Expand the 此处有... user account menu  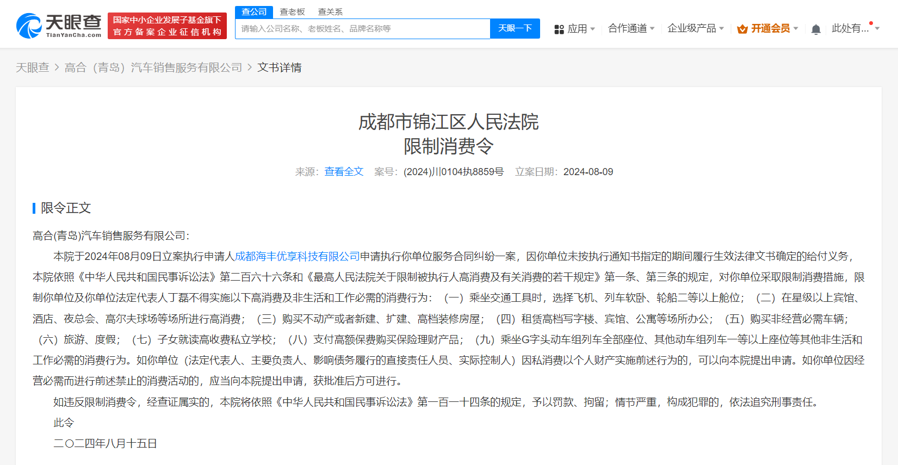pos(855,28)
